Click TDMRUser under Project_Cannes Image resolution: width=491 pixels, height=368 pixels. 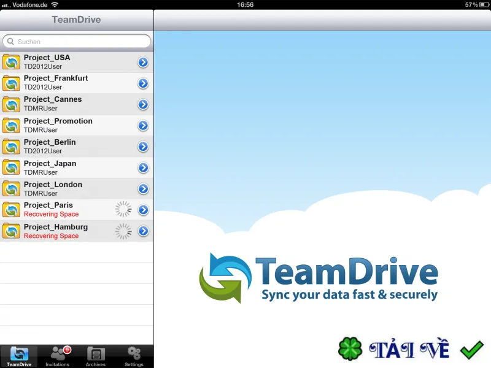41,109
